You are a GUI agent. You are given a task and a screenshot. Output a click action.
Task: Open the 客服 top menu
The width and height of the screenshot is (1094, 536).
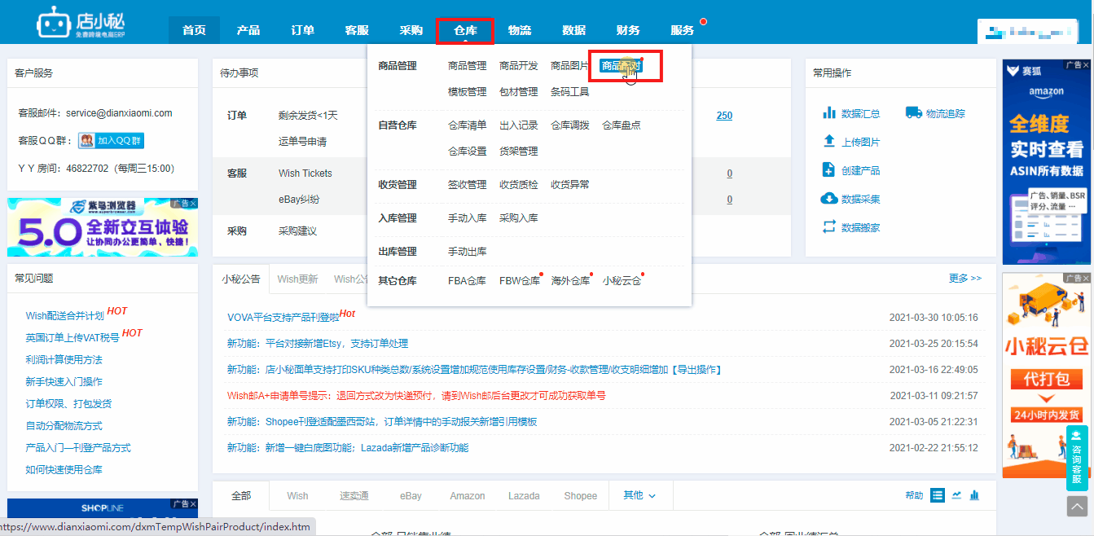[x=357, y=30]
